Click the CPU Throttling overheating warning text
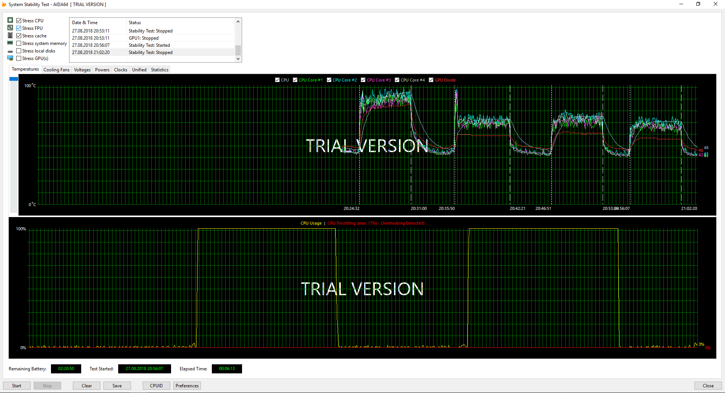The image size is (725, 393). [376, 223]
